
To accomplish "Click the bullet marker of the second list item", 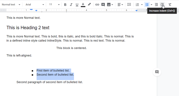I will coord(32,75).
